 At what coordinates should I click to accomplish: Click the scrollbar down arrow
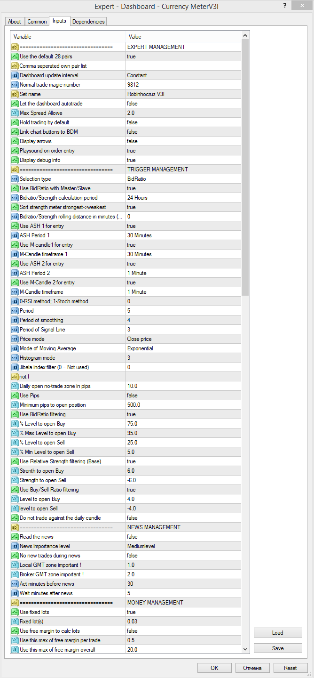[x=245, y=649]
